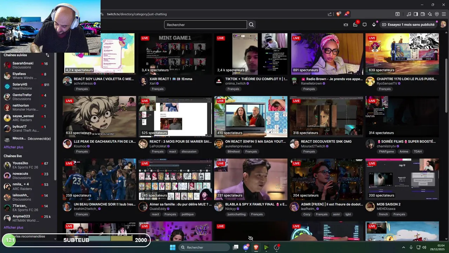Open Brave hamburger main menu

pyautogui.click(x=444, y=14)
